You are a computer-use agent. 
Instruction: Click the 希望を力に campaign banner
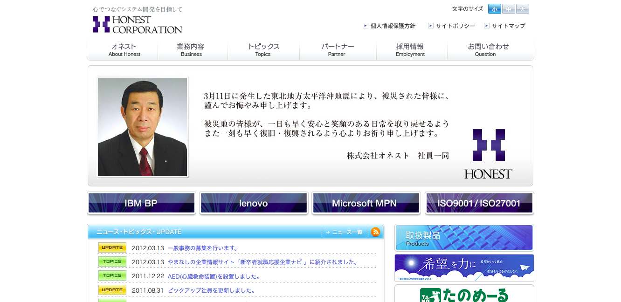point(464,268)
